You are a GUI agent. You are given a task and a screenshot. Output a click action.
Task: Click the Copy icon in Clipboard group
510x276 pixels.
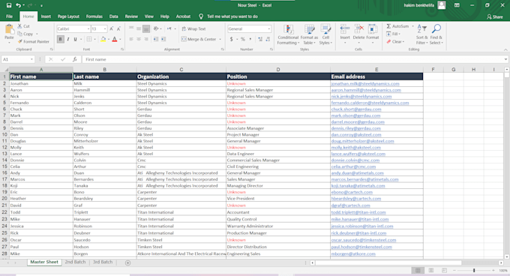coord(19,34)
